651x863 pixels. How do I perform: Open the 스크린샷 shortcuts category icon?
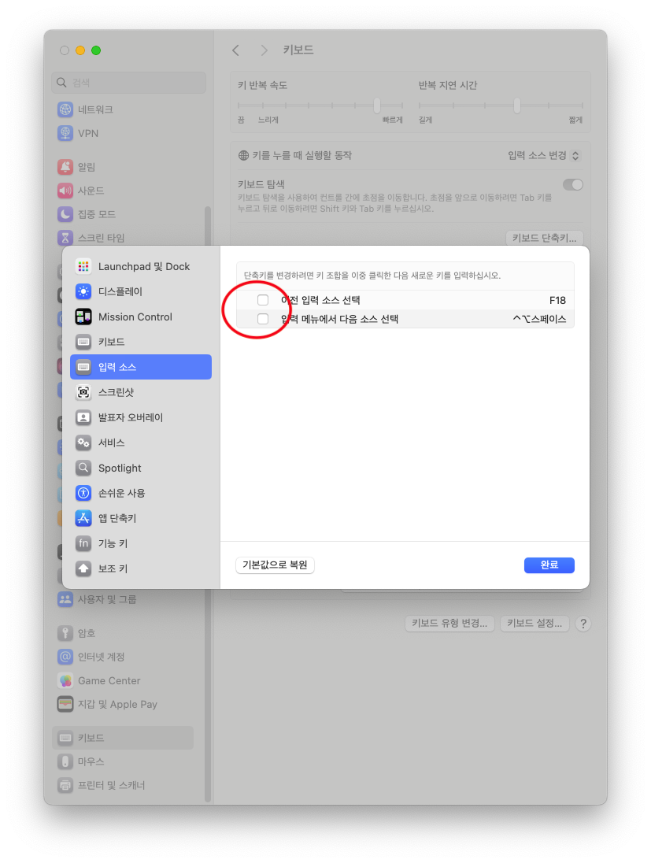tap(83, 392)
